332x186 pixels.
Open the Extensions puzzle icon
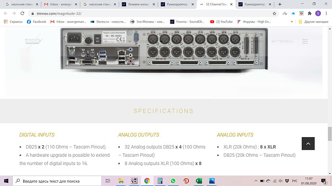[x=309, y=13]
